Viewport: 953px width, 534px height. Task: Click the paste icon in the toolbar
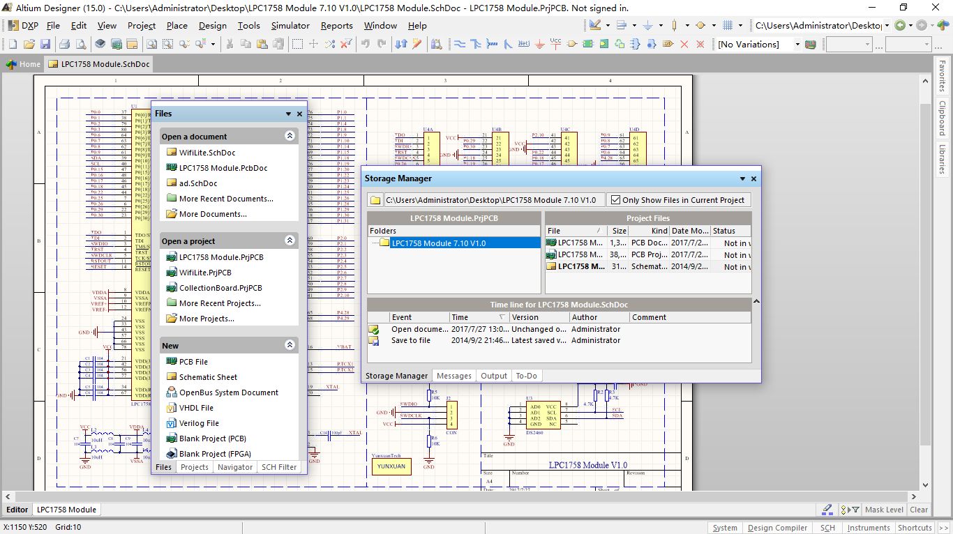262,44
